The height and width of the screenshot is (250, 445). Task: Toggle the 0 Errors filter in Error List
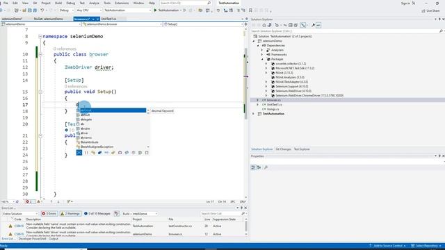pos(49,213)
